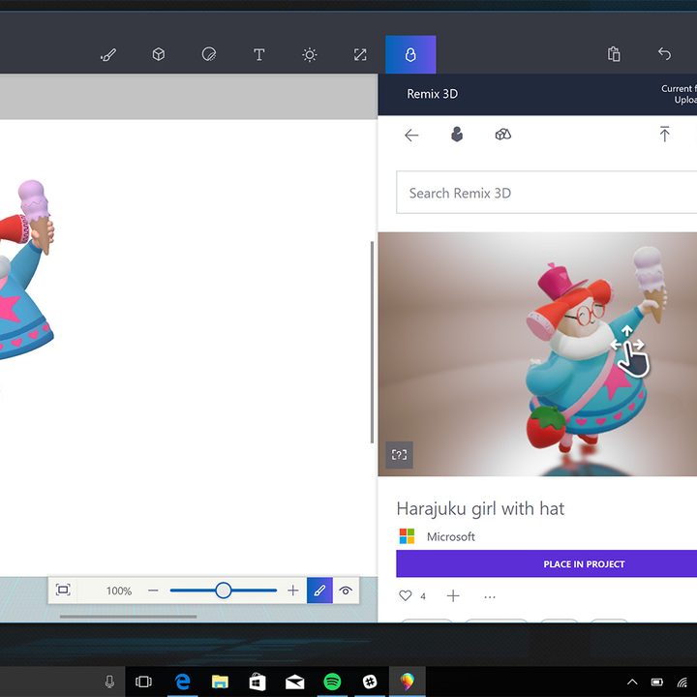Open the 3D objects cube tool
The image size is (697, 697).
(x=158, y=54)
